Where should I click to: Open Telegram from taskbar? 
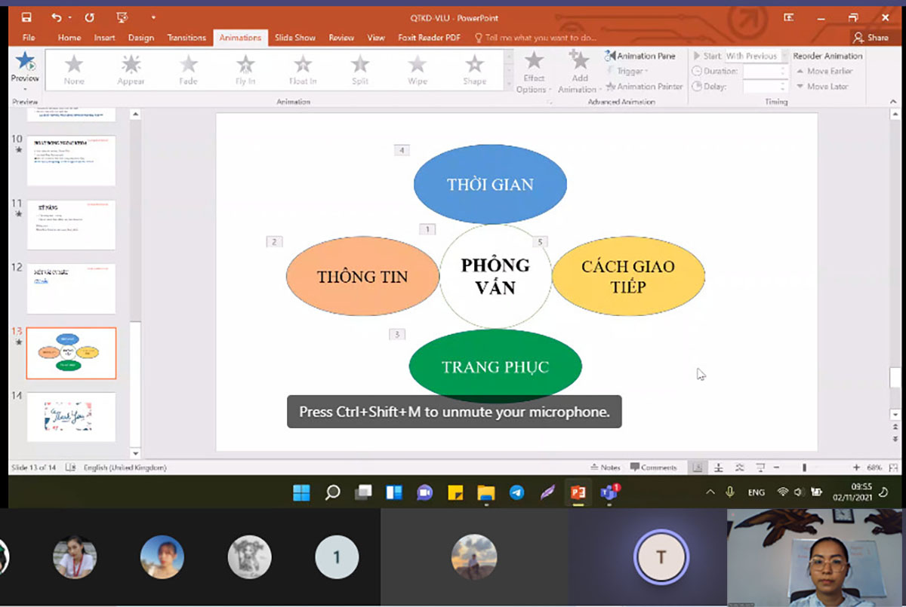pyautogui.click(x=516, y=492)
